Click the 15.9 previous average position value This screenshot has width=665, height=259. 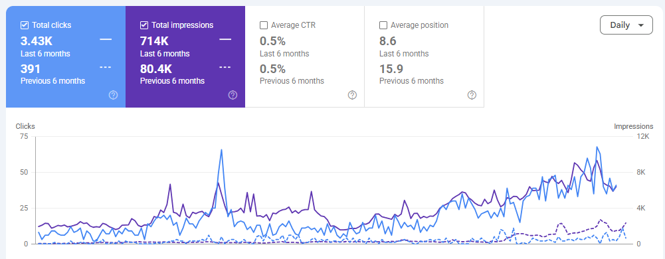pos(391,68)
